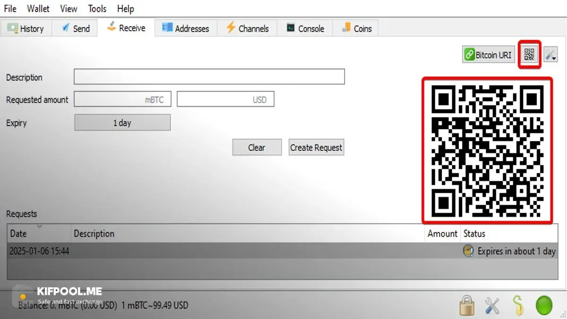This screenshot has height=319, width=567.
Task: Sort requests by the Date column header
Action: click(x=39, y=233)
